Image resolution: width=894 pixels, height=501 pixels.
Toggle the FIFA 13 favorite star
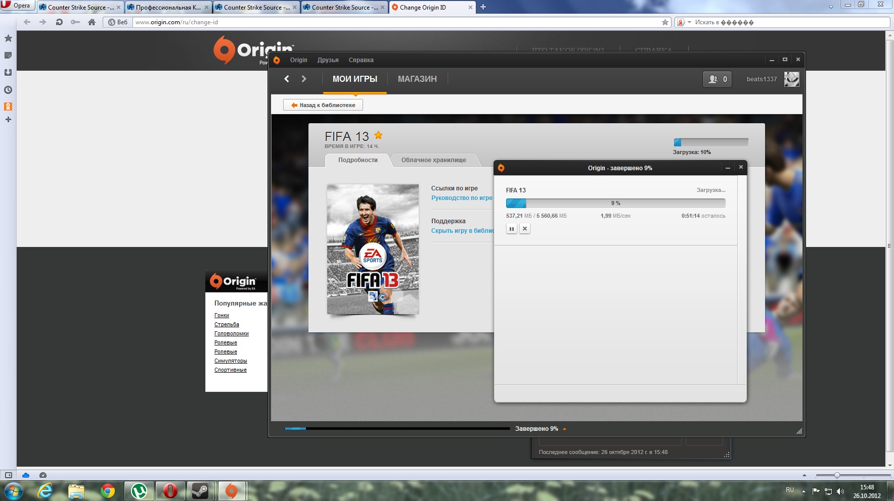coord(378,135)
